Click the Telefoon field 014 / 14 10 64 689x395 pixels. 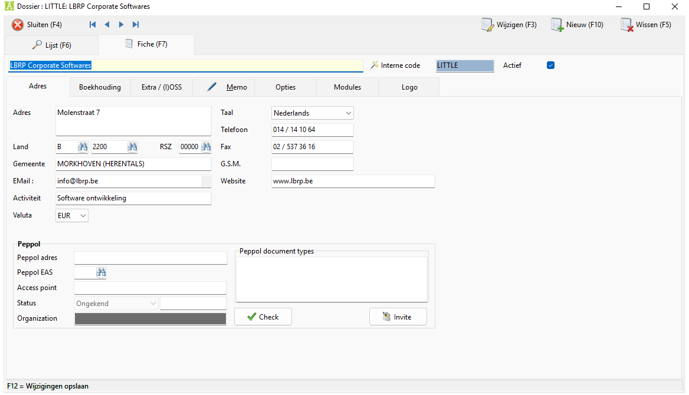coord(313,130)
